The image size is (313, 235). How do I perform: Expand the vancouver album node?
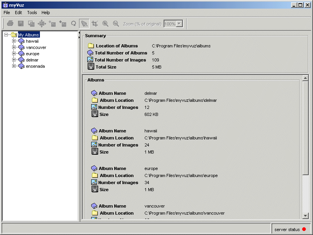tap(14, 47)
